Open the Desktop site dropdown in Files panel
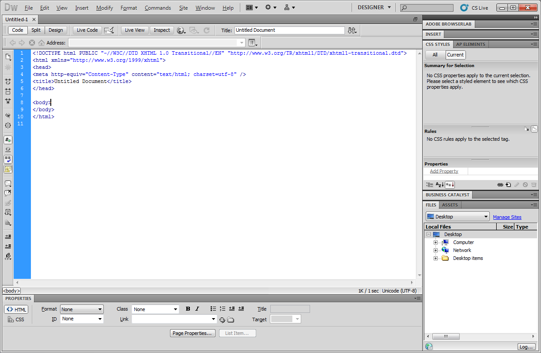This screenshot has height=353, width=541. click(458, 217)
